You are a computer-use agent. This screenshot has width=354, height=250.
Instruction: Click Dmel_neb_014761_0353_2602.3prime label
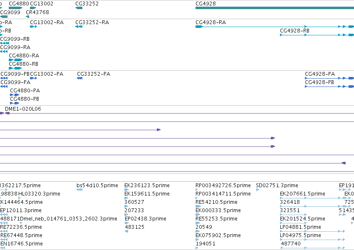click(x=69, y=219)
